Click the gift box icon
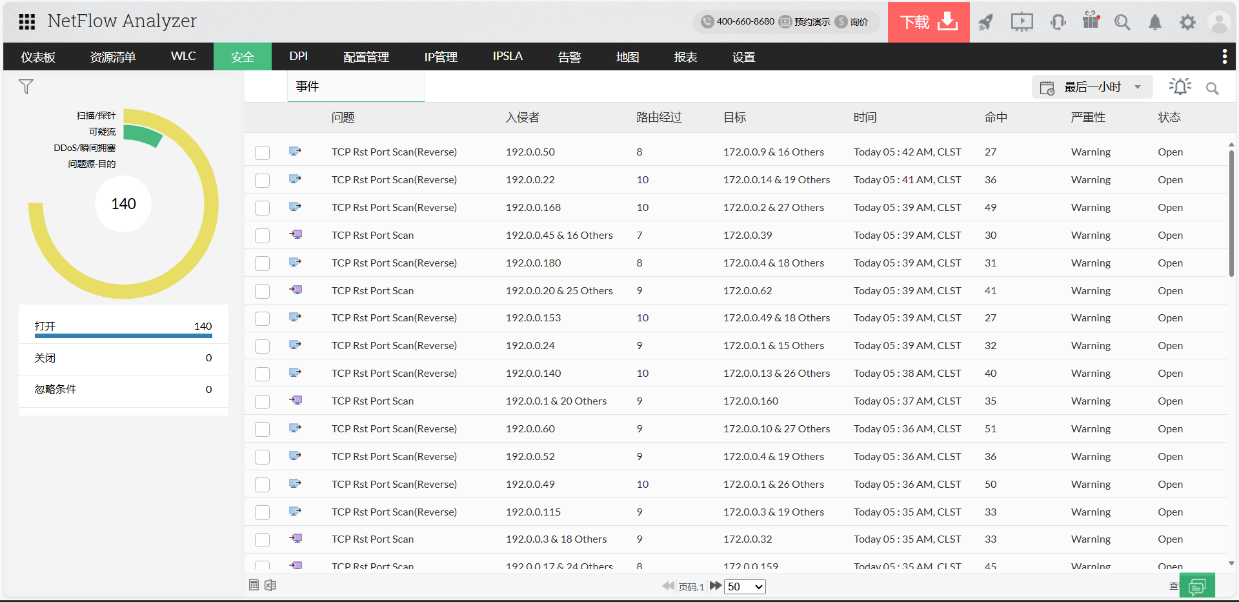 1091,21
